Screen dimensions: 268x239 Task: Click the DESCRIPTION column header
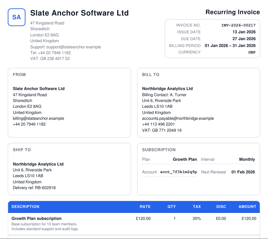pyautogui.click(x=25, y=207)
